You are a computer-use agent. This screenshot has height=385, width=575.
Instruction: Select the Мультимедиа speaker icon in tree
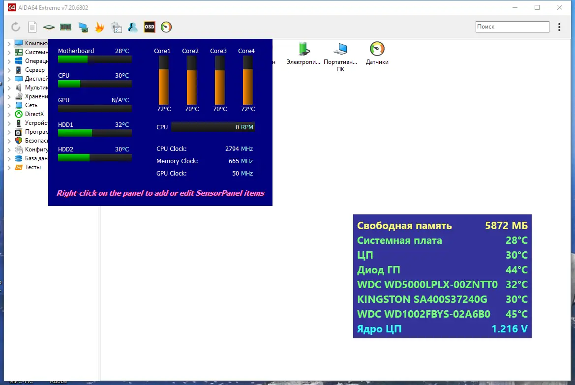click(18, 87)
